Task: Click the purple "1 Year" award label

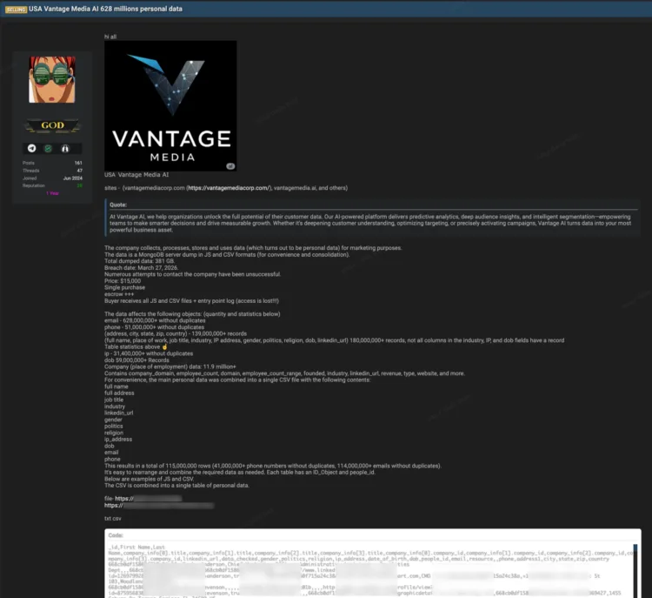Action: pos(52,193)
